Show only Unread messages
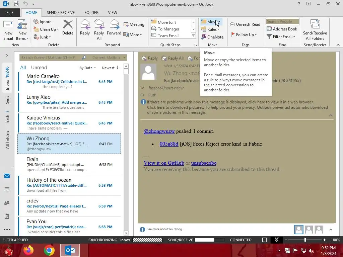 pyautogui.click(x=39, y=68)
